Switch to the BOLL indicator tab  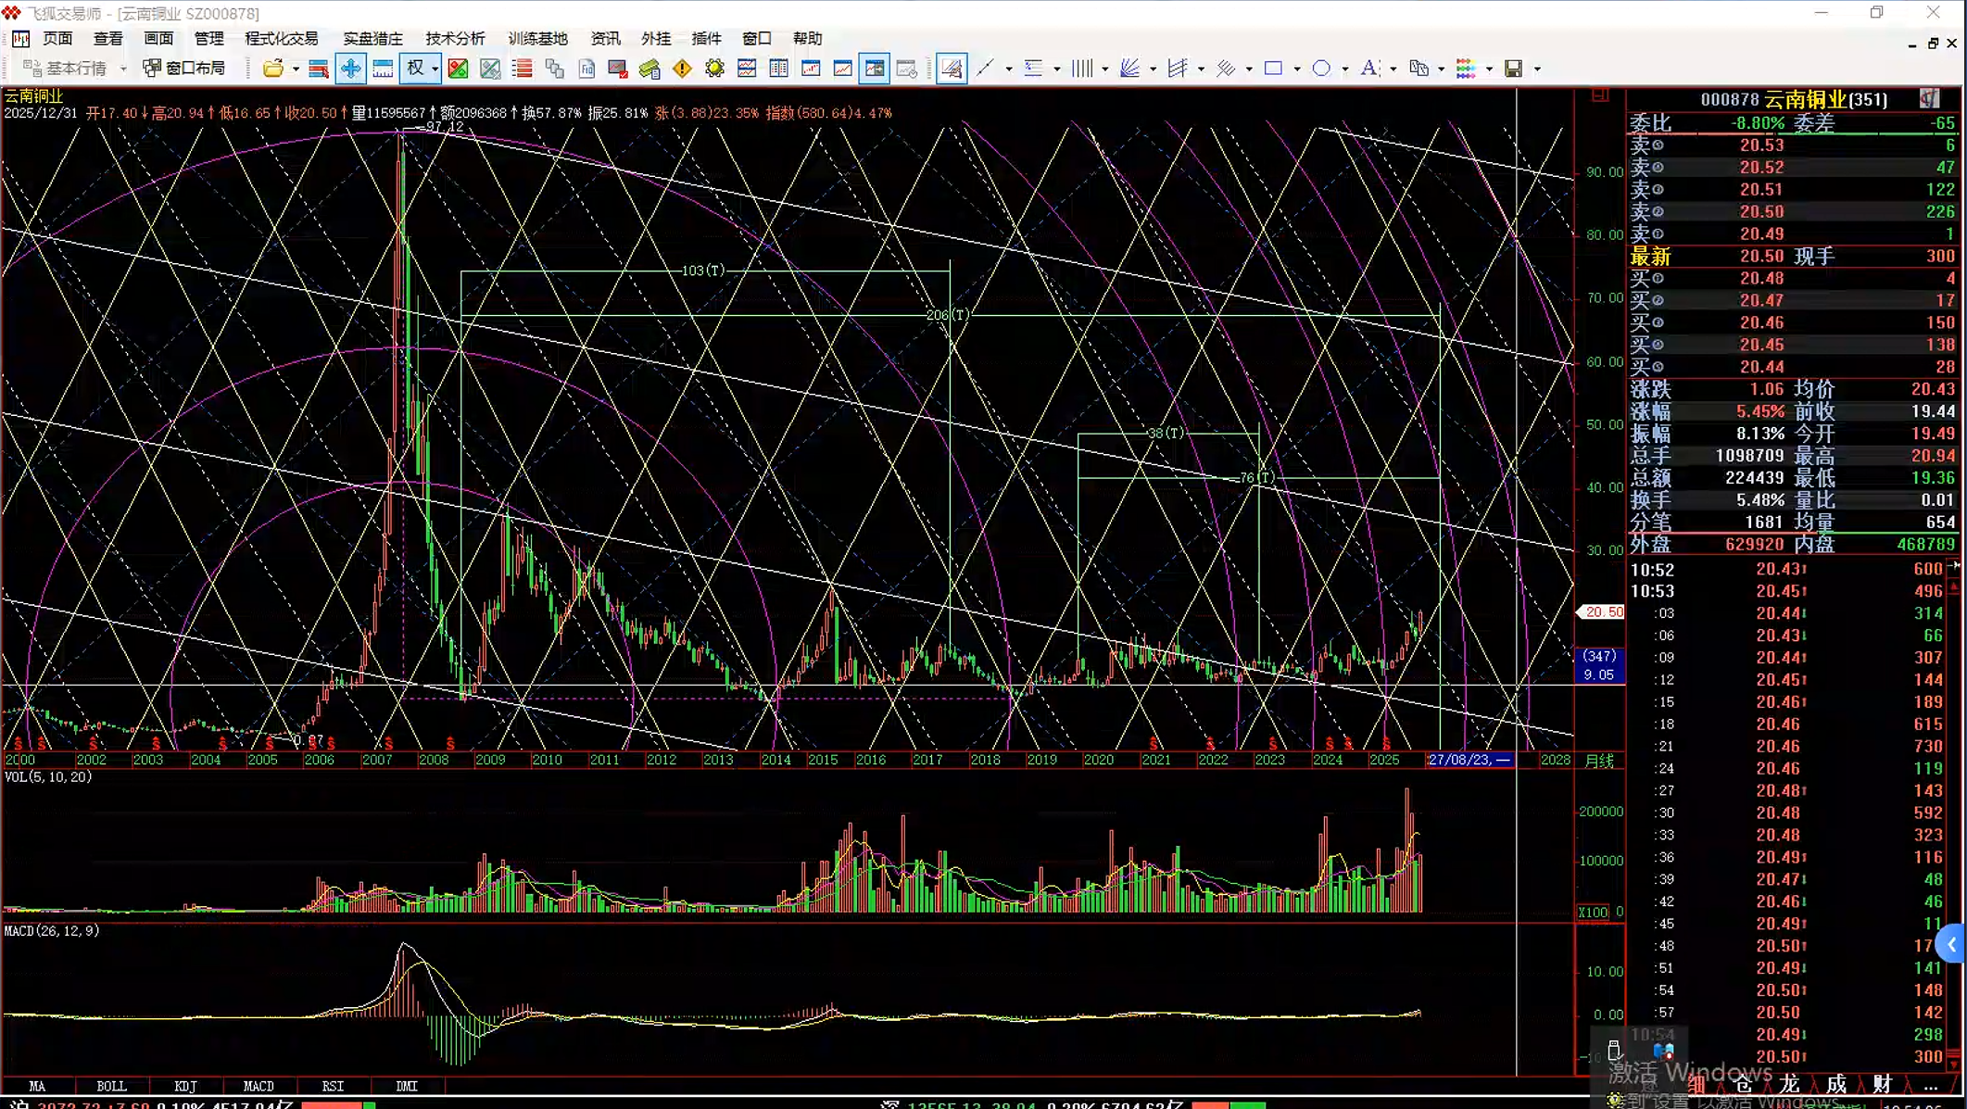(x=111, y=1086)
